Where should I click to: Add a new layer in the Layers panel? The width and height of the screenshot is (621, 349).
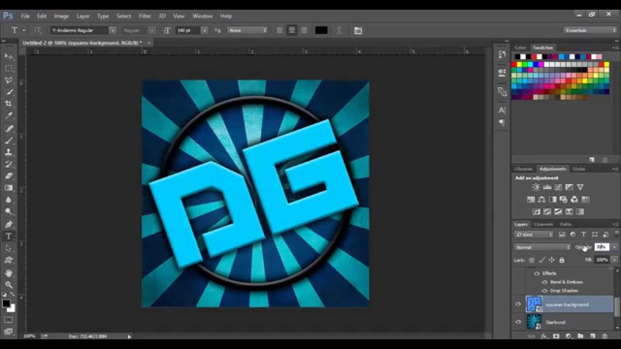click(x=592, y=335)
